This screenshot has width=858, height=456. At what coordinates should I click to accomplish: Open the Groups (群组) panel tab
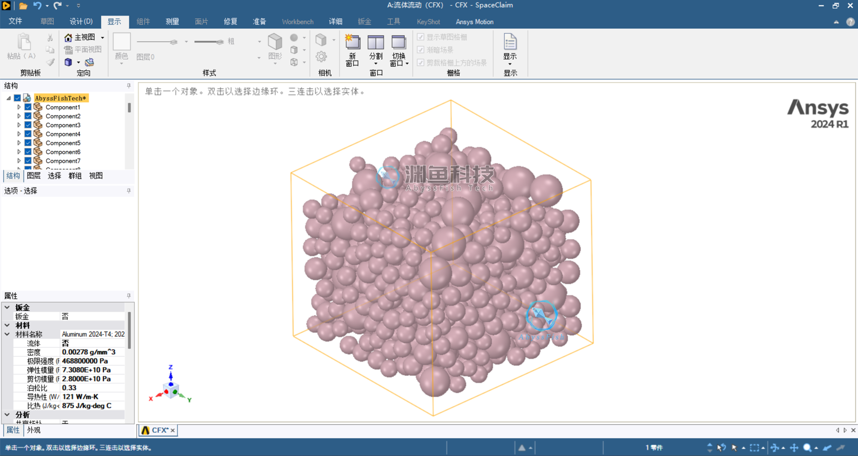click(75, 175)
